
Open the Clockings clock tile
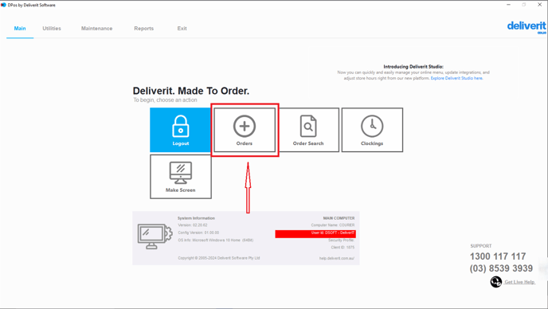tap(372, 130)
